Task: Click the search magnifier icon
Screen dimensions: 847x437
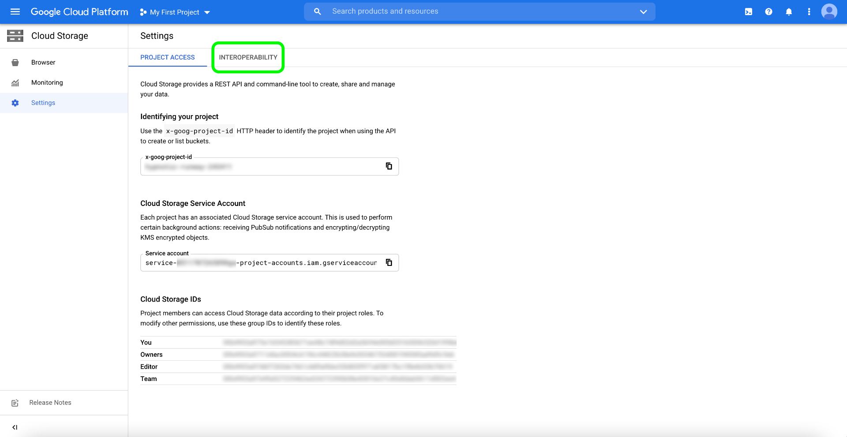Action: 318,11
